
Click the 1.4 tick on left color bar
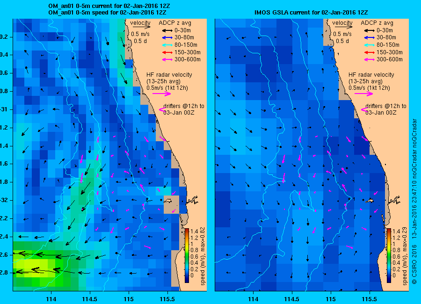[194, 231]
